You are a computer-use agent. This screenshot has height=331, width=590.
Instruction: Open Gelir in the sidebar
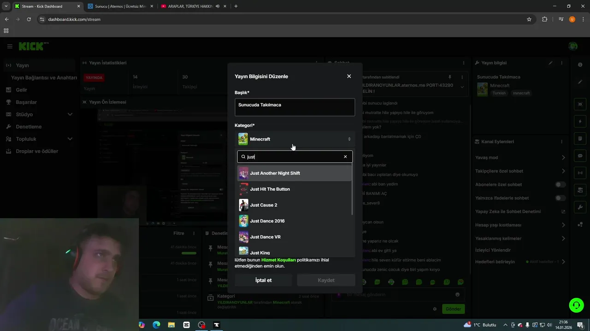tap(21, 90)
